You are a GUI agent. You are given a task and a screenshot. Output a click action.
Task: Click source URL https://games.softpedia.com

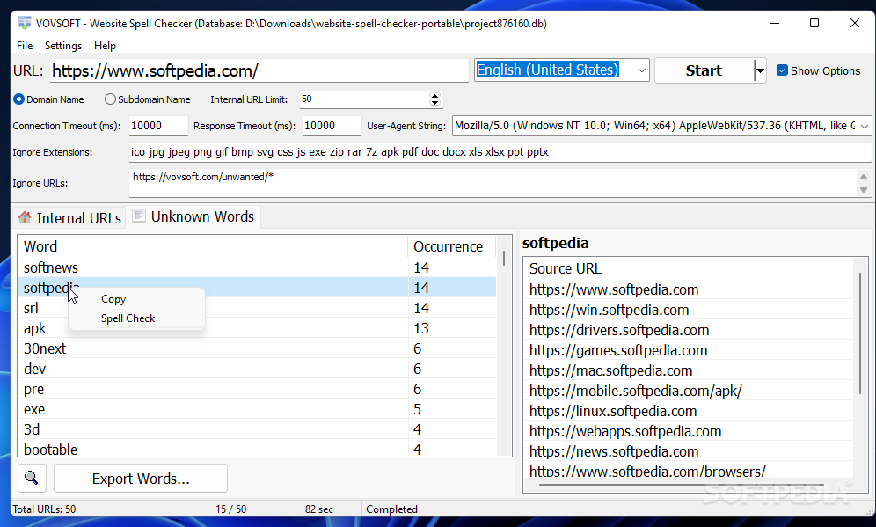tap(618, 350)
